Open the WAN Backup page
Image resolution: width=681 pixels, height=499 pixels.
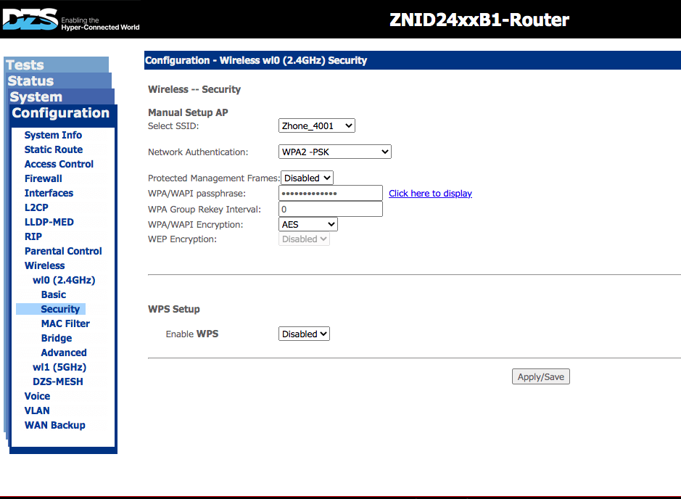55,425
